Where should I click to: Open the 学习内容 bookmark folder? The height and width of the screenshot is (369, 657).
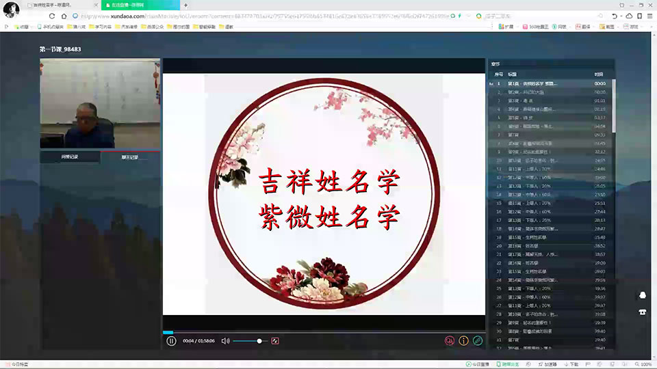pos(100,27)
